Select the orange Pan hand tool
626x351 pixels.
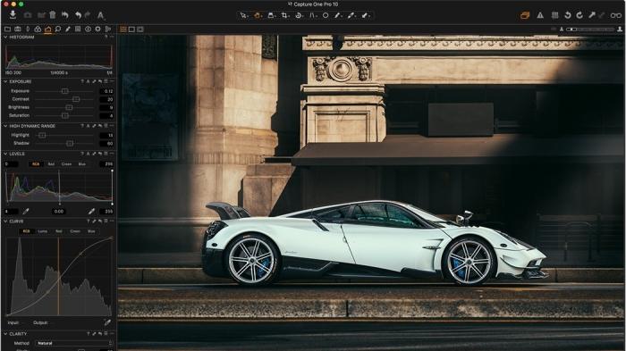[258, 15]
